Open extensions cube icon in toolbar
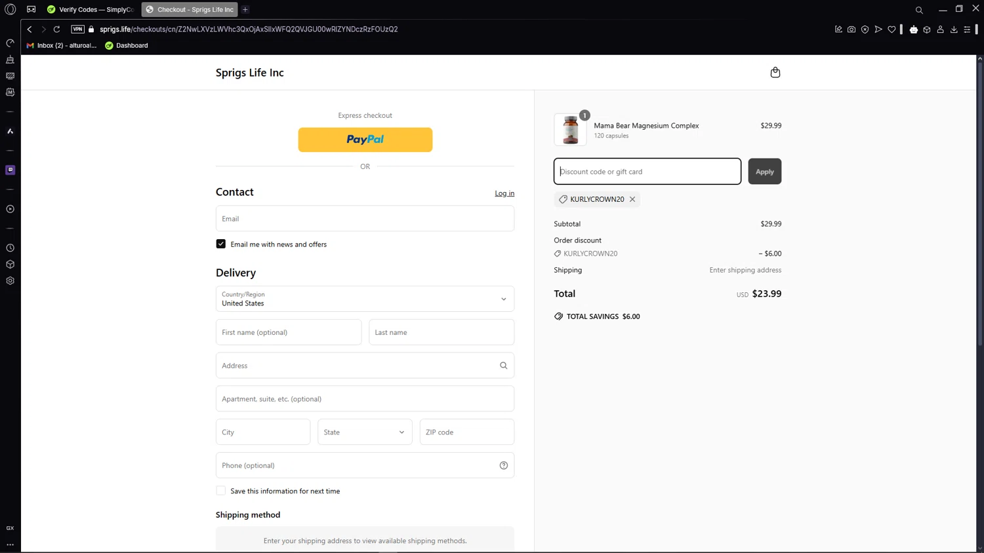The width and height of the screenshot is (984, 553). [x=927, y=29]
